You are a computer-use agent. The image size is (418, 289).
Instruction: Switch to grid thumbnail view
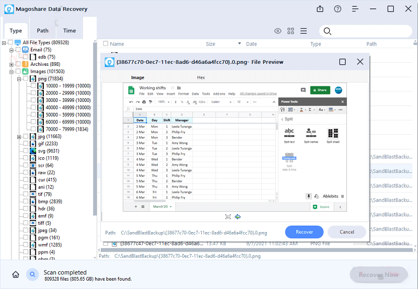point(291,31)
